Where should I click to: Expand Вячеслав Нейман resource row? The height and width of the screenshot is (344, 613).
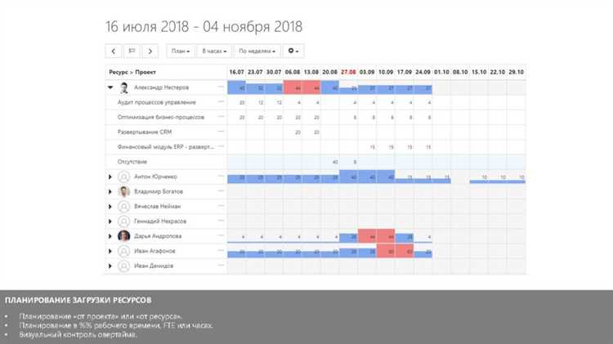110,207
